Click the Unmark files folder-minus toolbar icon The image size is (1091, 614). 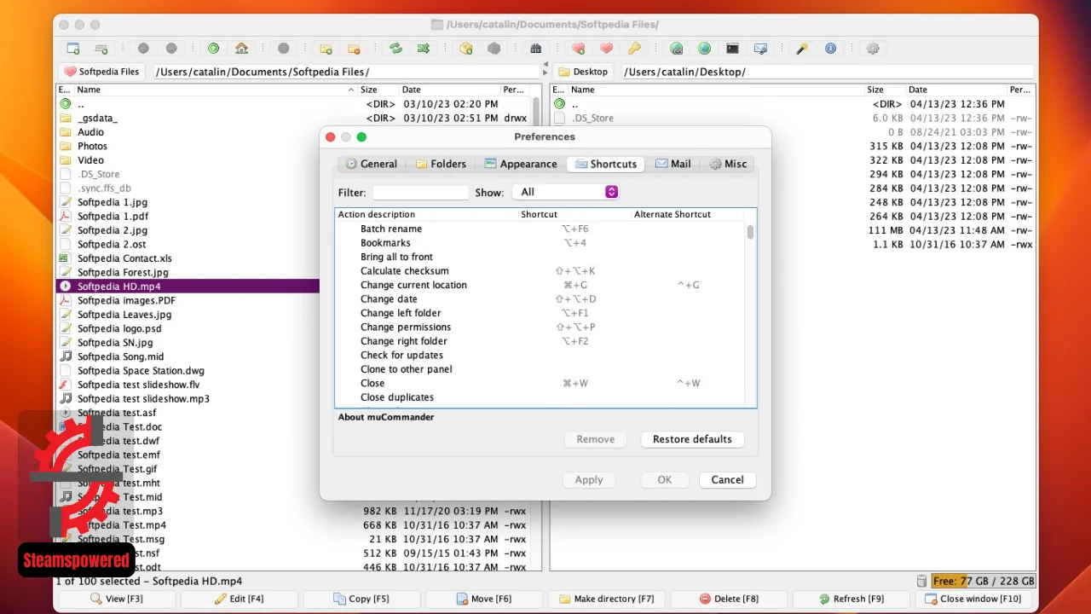[354, 49]
